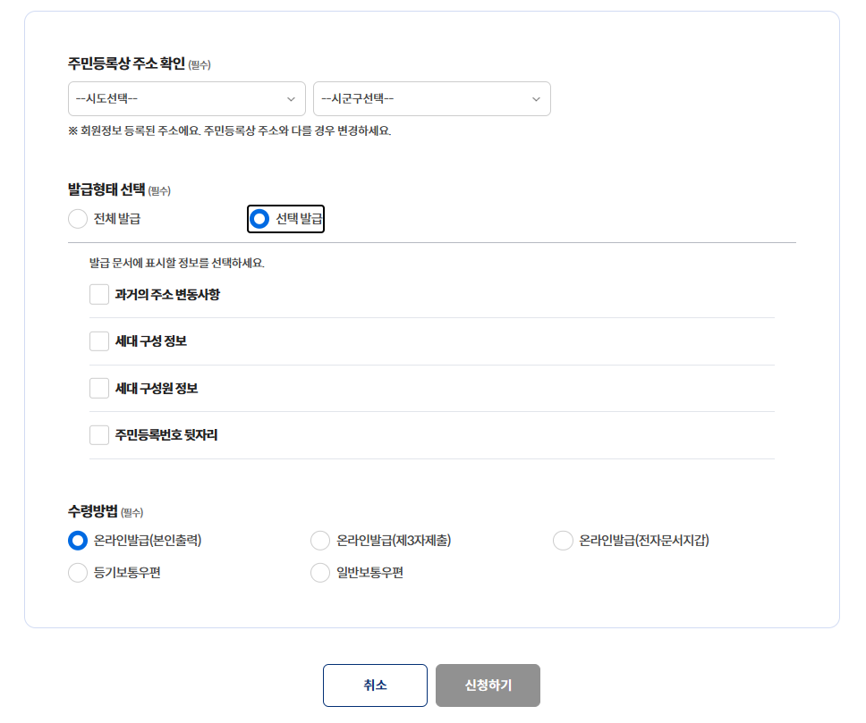Select the 선택 발급 radio option
Image resolution: width=866 pixels, height=723 pixels.
pos(259,219)
